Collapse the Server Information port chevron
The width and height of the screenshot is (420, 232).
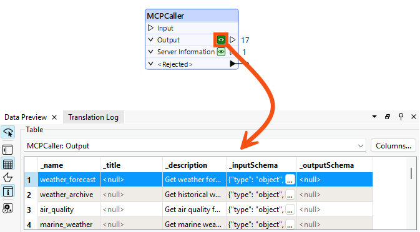coord(150,52)
